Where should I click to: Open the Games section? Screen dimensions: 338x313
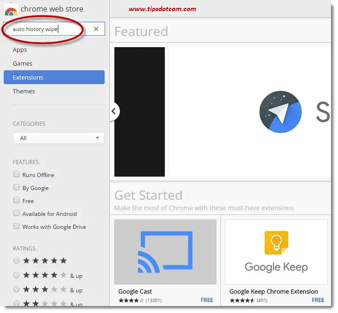22,63
